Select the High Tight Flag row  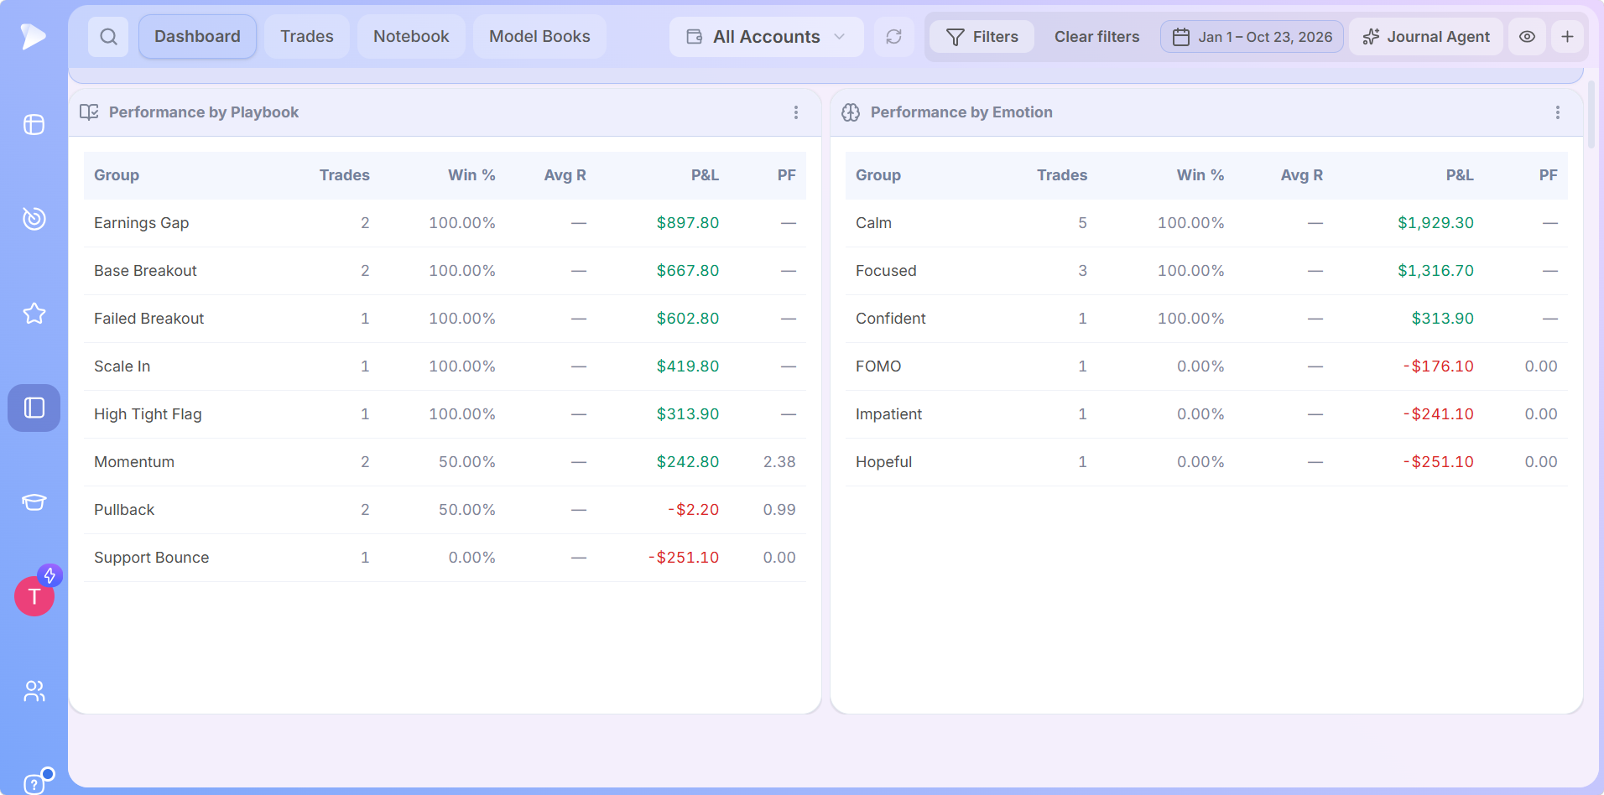445,414
